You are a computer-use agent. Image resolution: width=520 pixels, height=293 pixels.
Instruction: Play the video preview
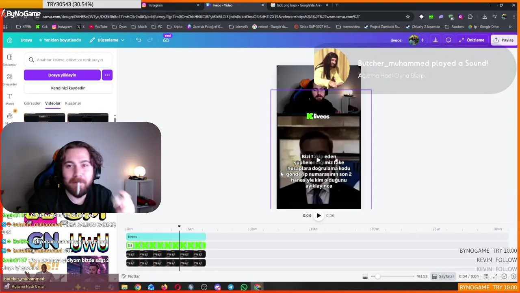click(x=319, y=216)
